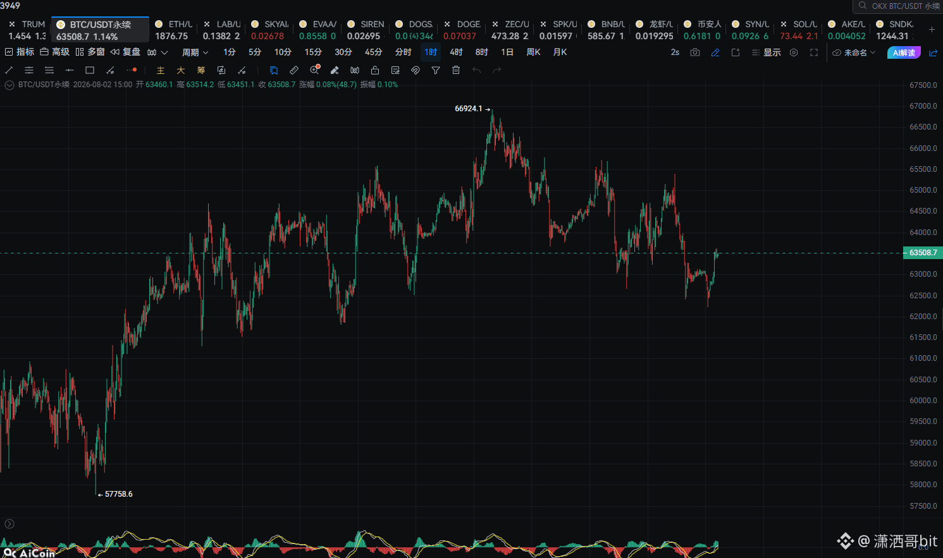
Task: Switch to the 月K timeframe
Action: pos(560,52)
